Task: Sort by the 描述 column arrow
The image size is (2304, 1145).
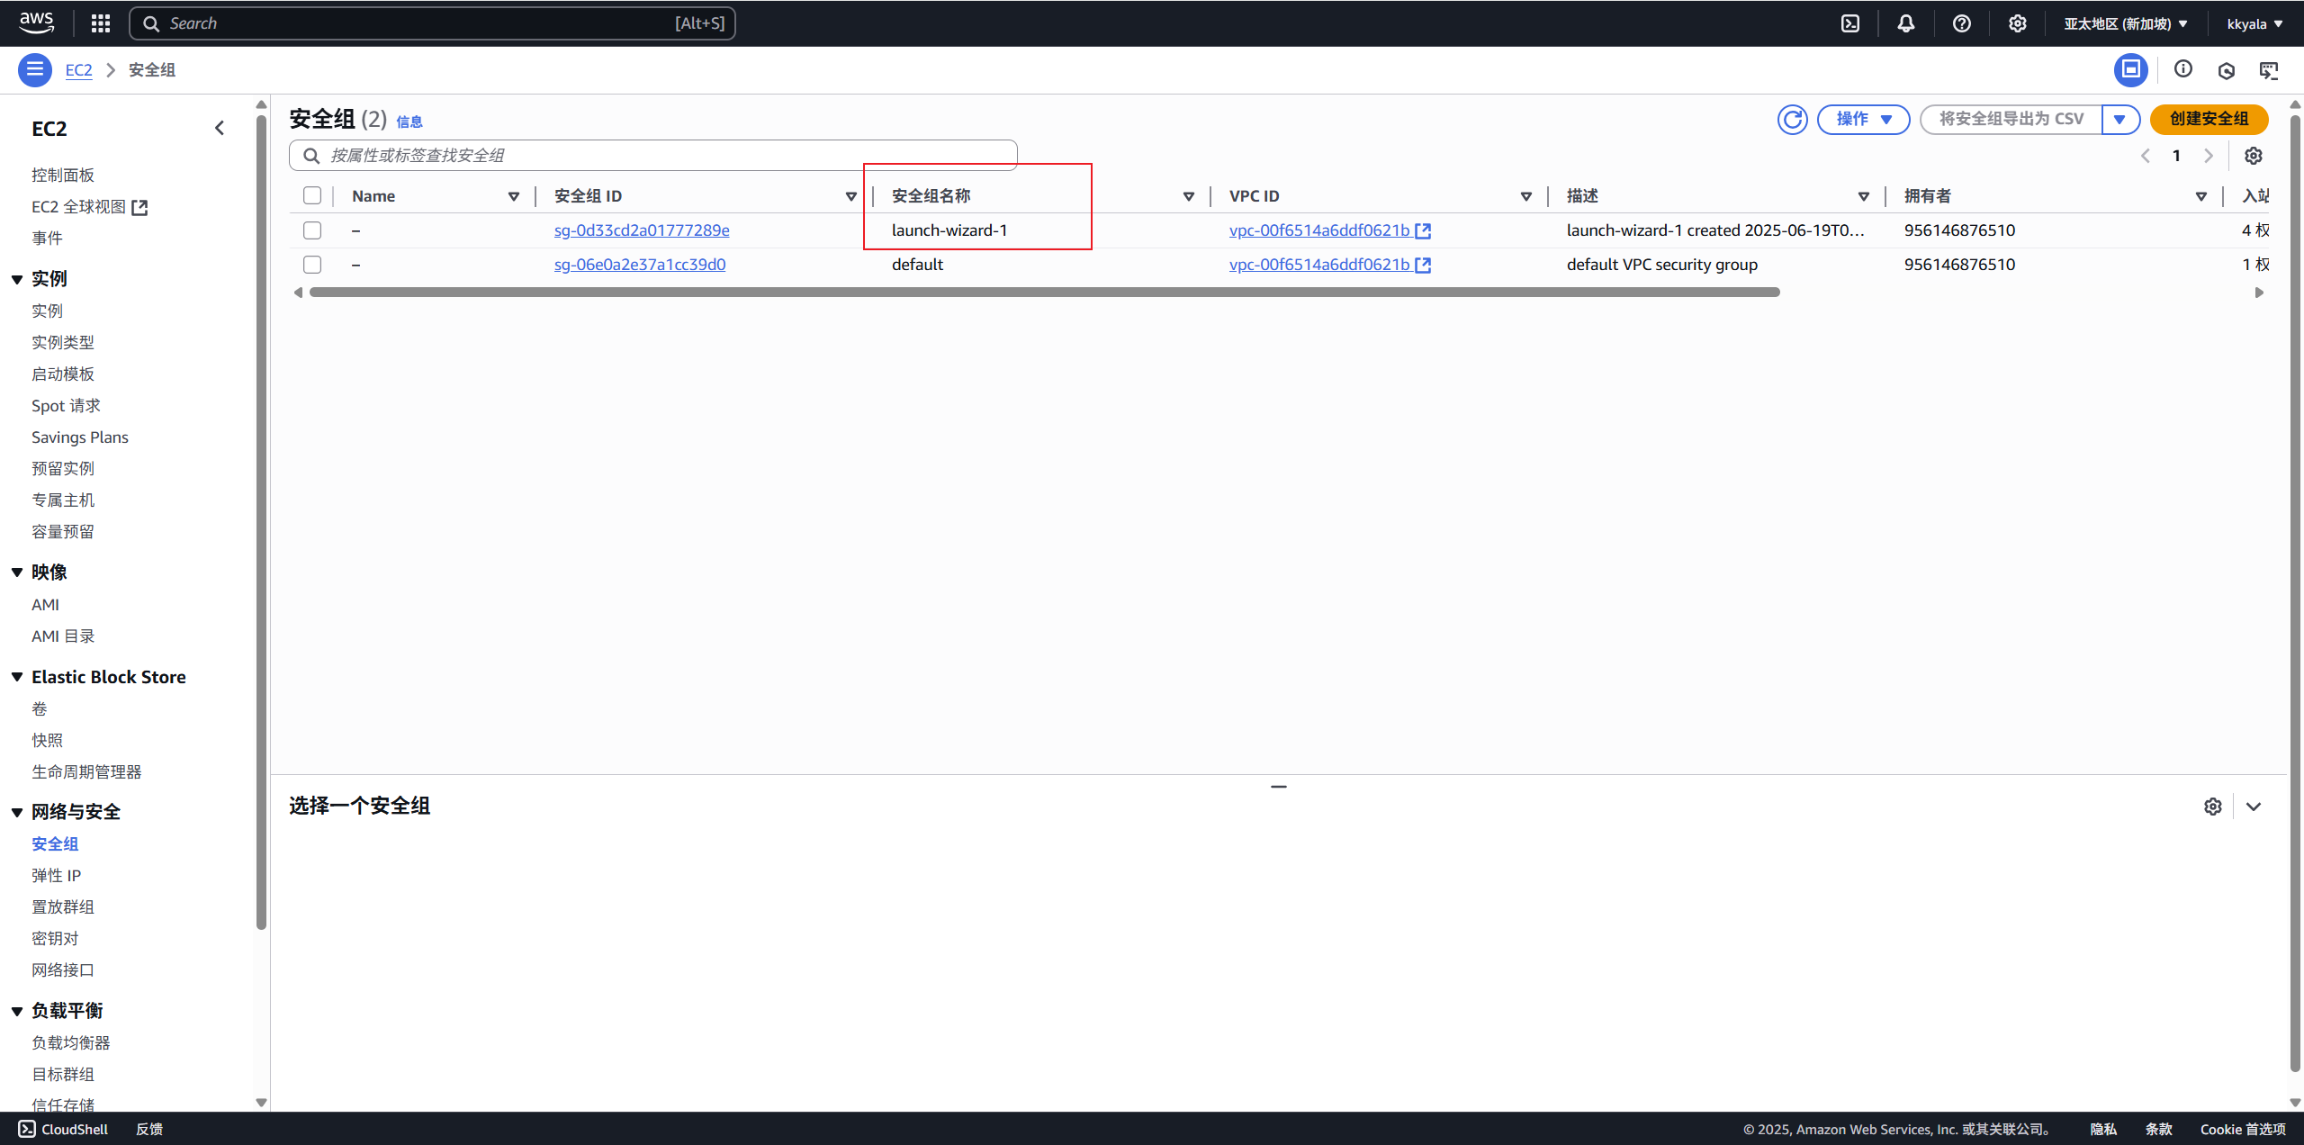Action: coord(1864,196)
